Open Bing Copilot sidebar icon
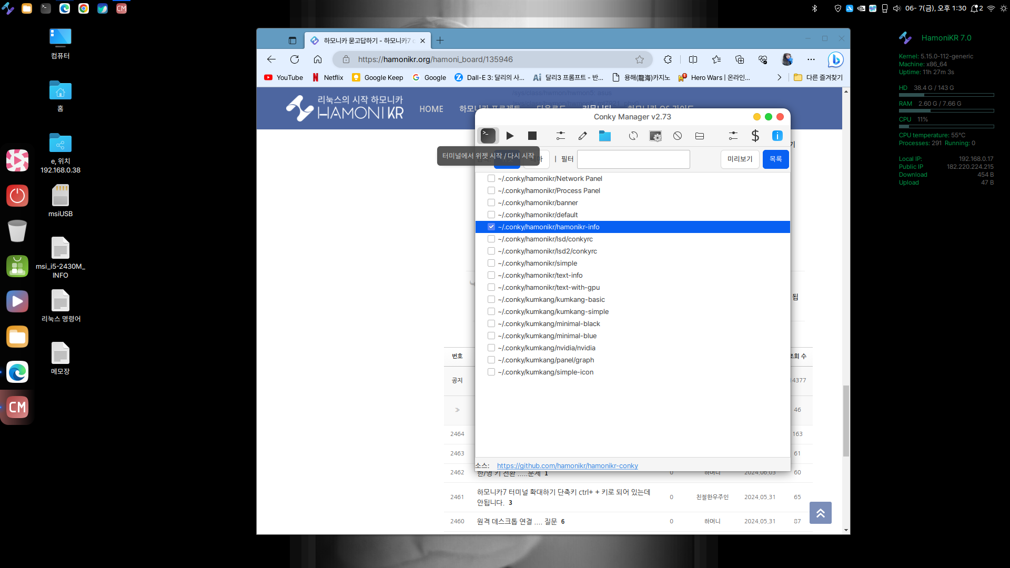Image resolution: width=1010 pixels, height=568 pixels. (835, 59)
